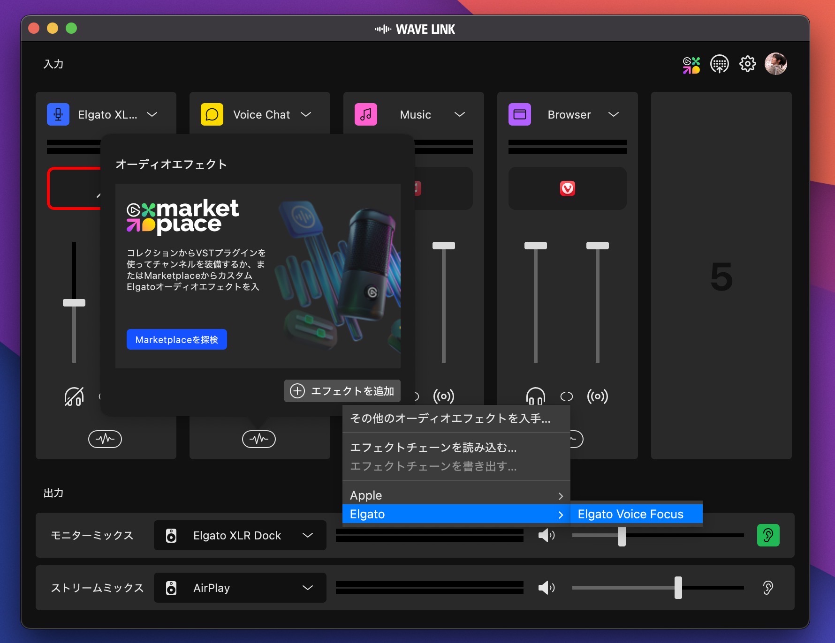Click the stream mix volume slider handle
The image size is (835, 643).
[x=678, y=588]
